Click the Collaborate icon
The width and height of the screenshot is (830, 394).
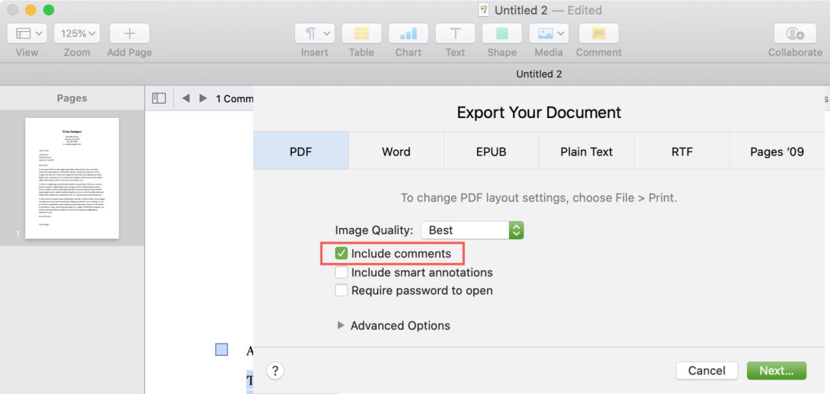coord(795,33)
